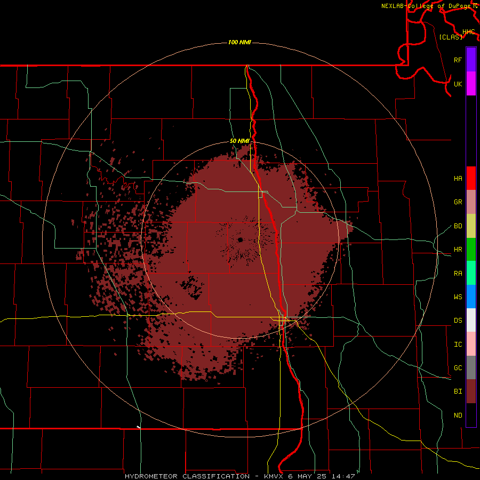Click the DS legend label
The image size is (480, 480).
point(458,321)
